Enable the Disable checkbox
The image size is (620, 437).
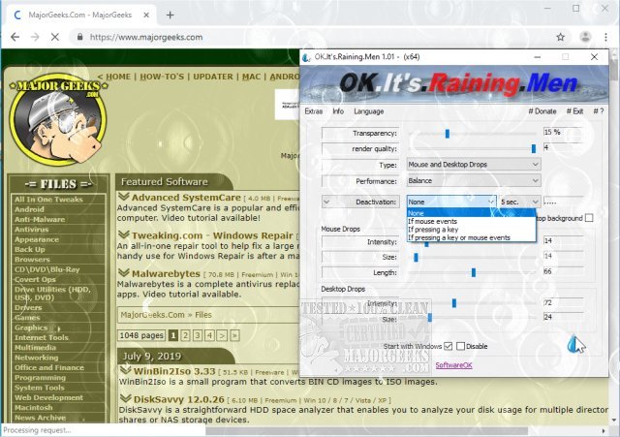(461, 346)
